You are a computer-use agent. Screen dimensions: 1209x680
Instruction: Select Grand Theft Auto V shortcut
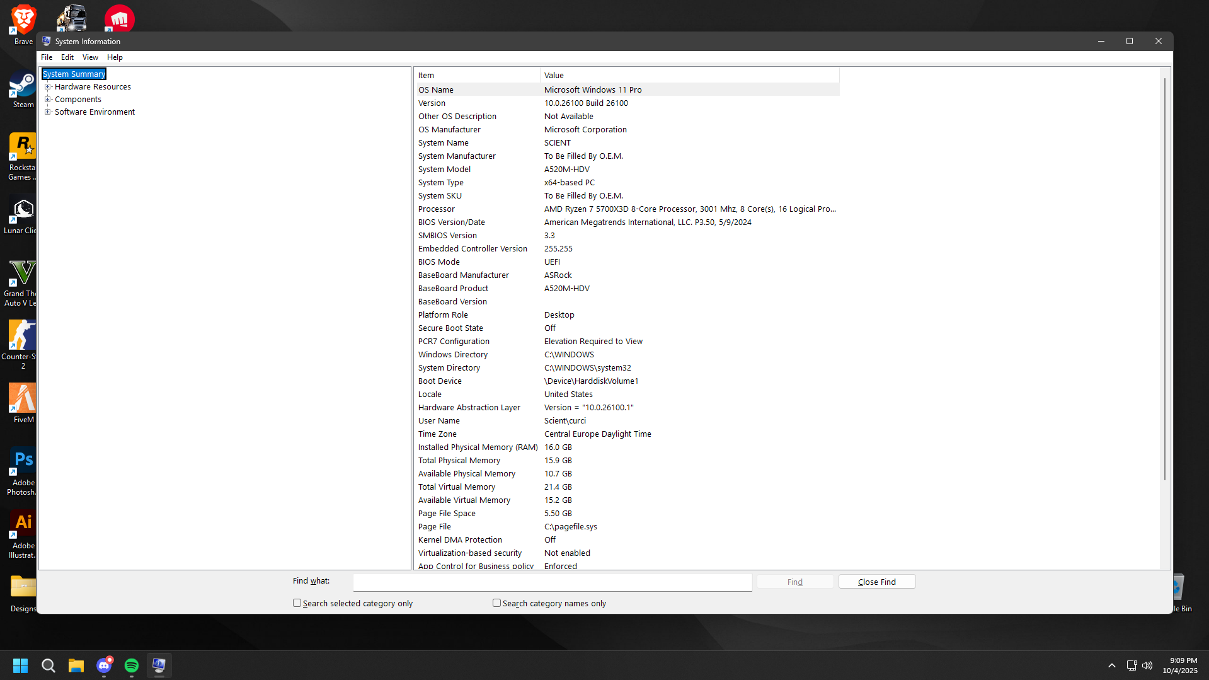[20, 282]
